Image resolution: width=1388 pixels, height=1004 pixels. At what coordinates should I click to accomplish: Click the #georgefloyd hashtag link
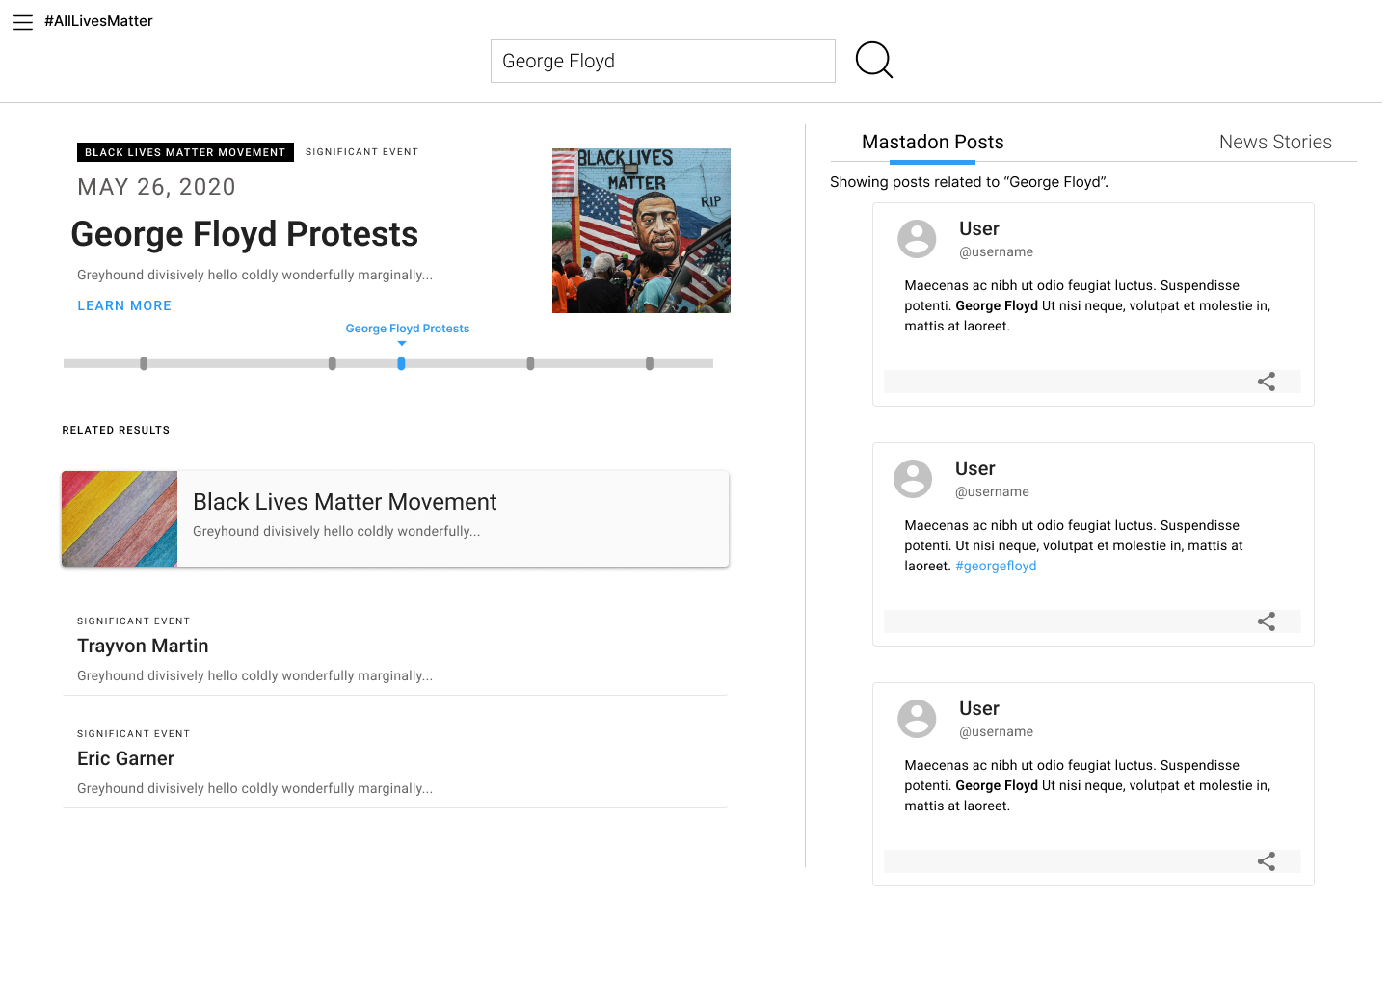click(x=996, y=566)
